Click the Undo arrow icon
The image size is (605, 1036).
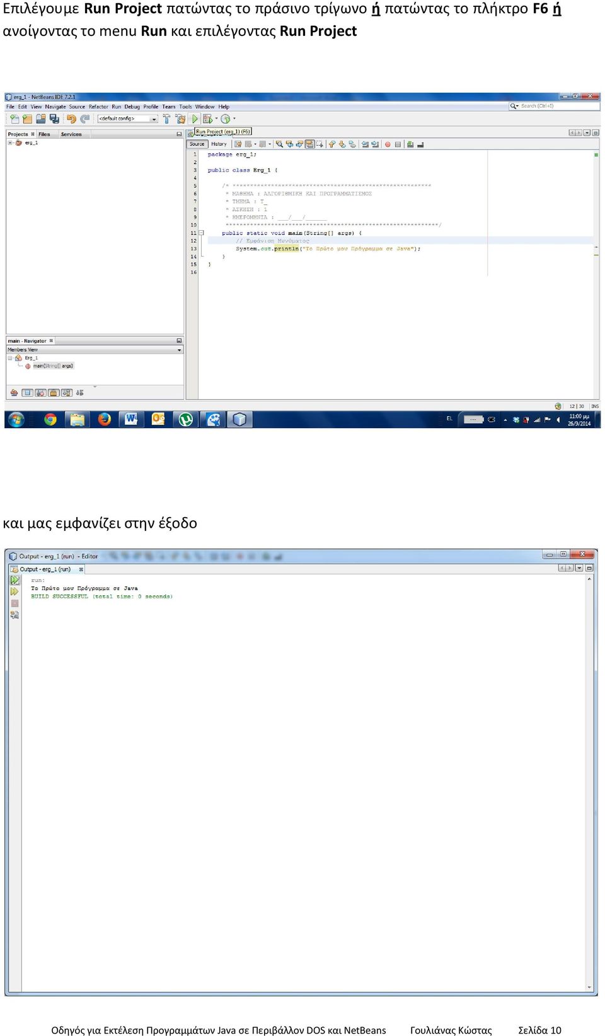[x=71, y=119]
